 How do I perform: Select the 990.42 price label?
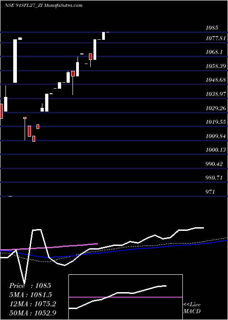click(214, 164)
